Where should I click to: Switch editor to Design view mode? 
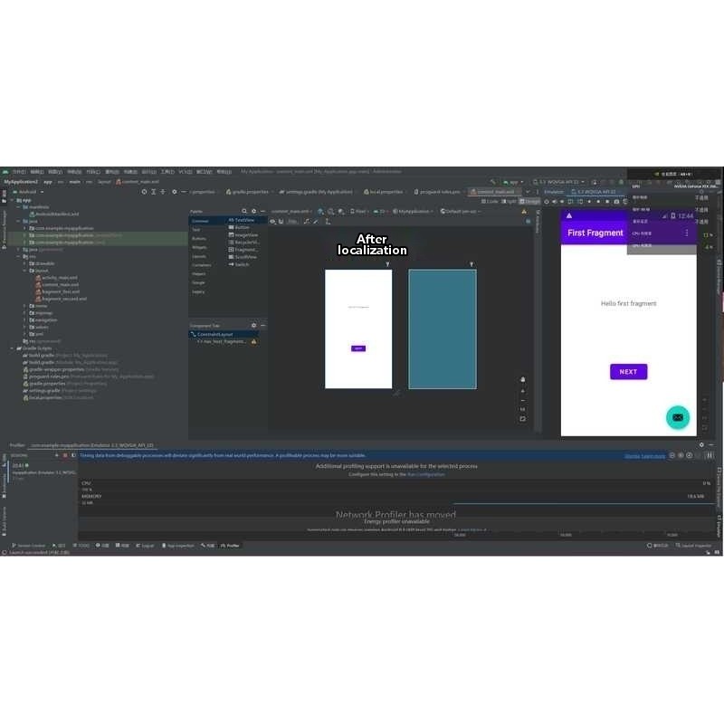(x=531, y=202)
